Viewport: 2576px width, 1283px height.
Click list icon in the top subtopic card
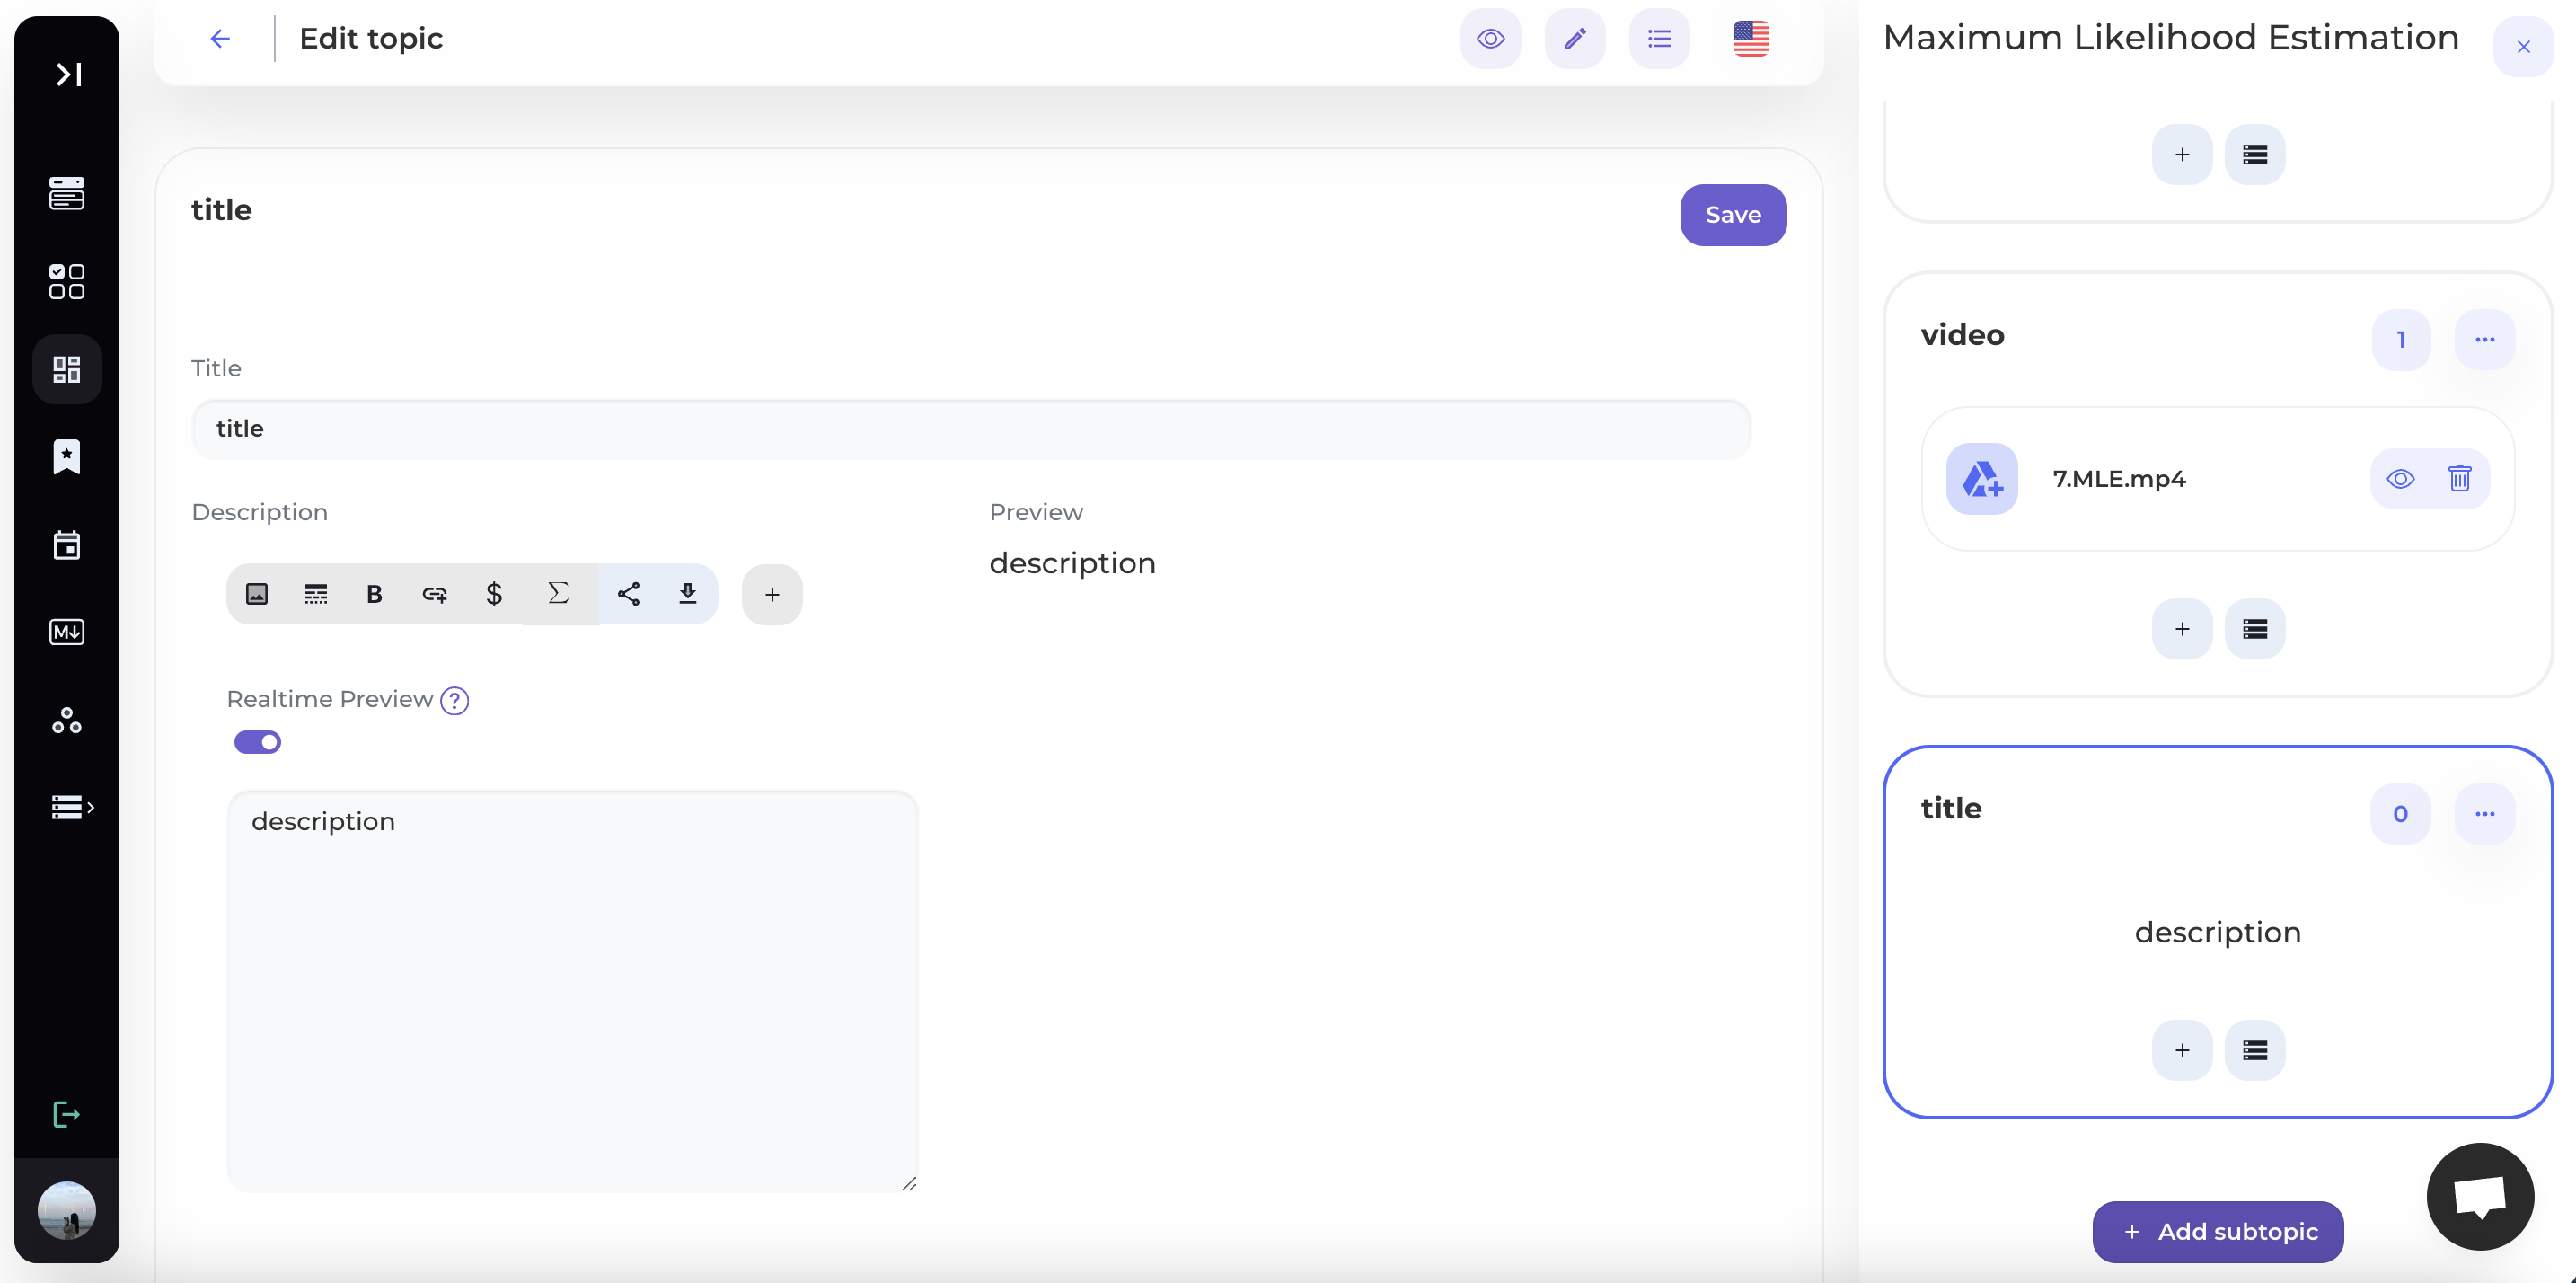[2255, 154]
